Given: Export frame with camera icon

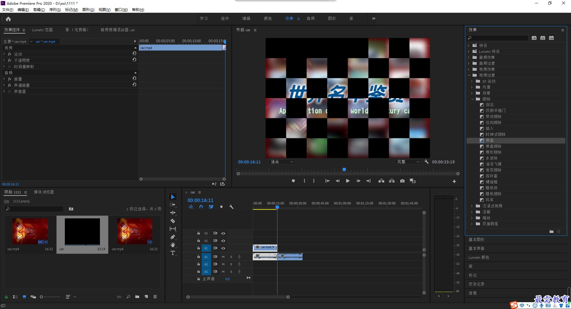Looking at the screenshot, I should [x=402, y=181].
